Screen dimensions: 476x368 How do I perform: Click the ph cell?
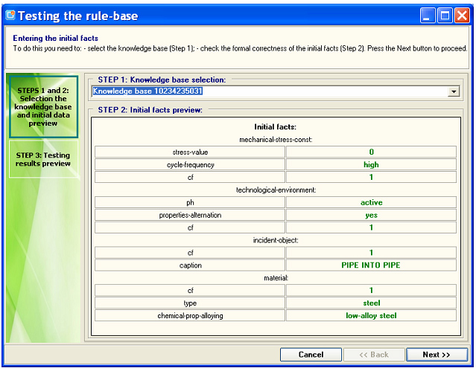click(x=190, y=202)
